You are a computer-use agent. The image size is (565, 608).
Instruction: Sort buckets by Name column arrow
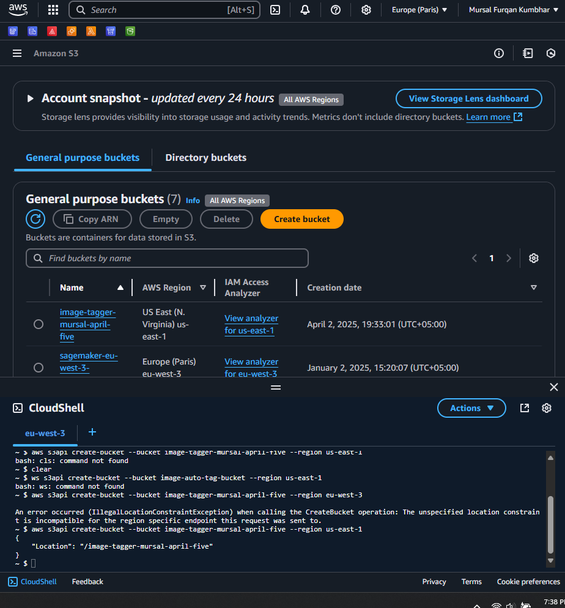click(x=120, y=287)
